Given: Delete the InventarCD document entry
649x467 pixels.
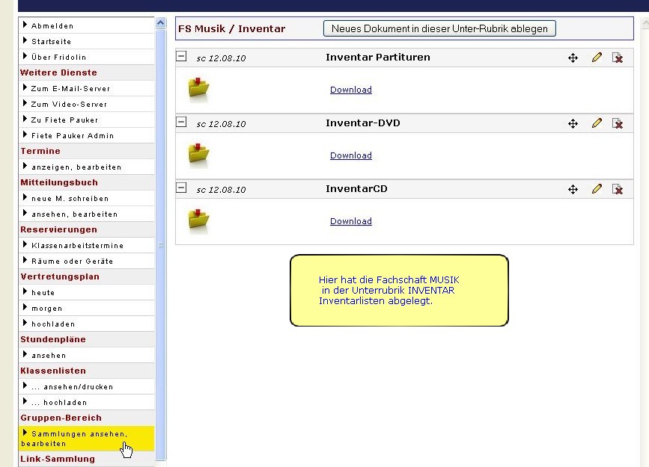Looking at the screenshot, I should click(618, 189).
